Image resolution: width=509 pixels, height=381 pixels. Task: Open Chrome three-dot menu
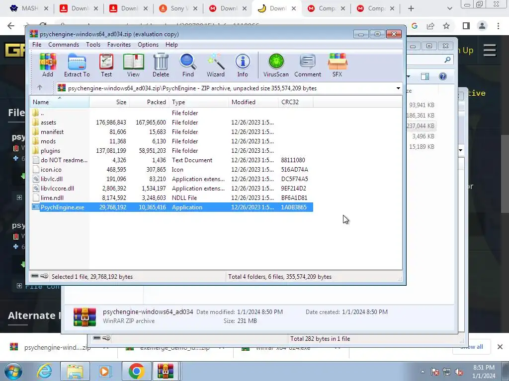click(498, 26)
